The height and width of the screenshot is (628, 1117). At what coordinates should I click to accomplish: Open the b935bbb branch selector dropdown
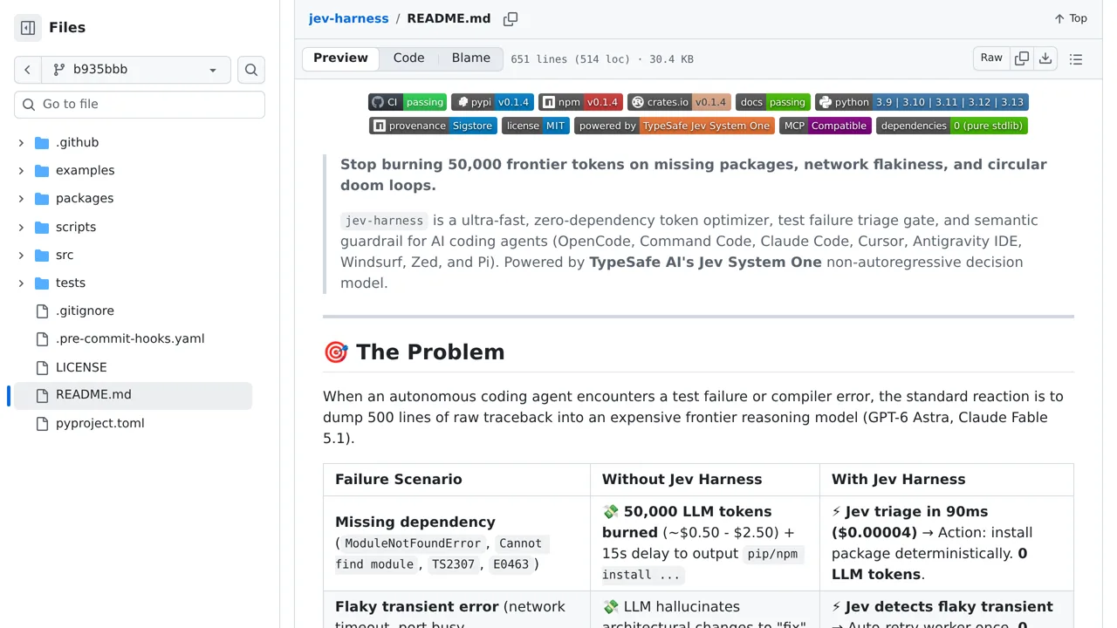pyautogui.click(x=136, y=70)
